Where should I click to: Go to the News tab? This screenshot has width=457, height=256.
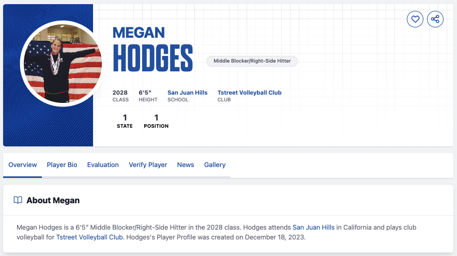186,165
